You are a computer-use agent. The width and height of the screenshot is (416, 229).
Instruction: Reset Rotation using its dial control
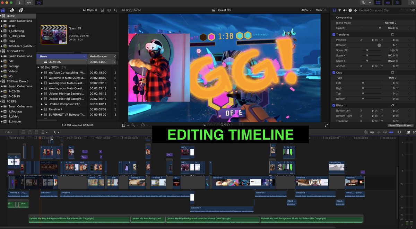379,45
